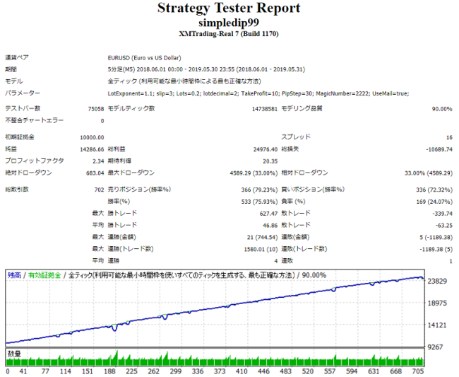
Task: Click the 75058 test bars value
Action: (93, 108)
